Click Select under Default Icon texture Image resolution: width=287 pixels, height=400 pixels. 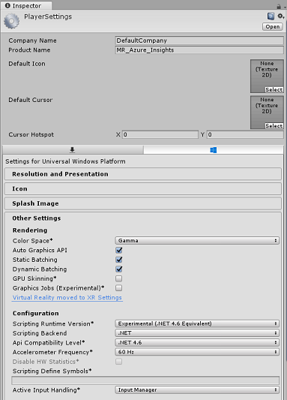274,89
